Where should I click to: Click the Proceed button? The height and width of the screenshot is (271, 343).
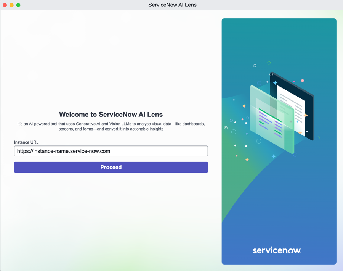click(111, 167)
